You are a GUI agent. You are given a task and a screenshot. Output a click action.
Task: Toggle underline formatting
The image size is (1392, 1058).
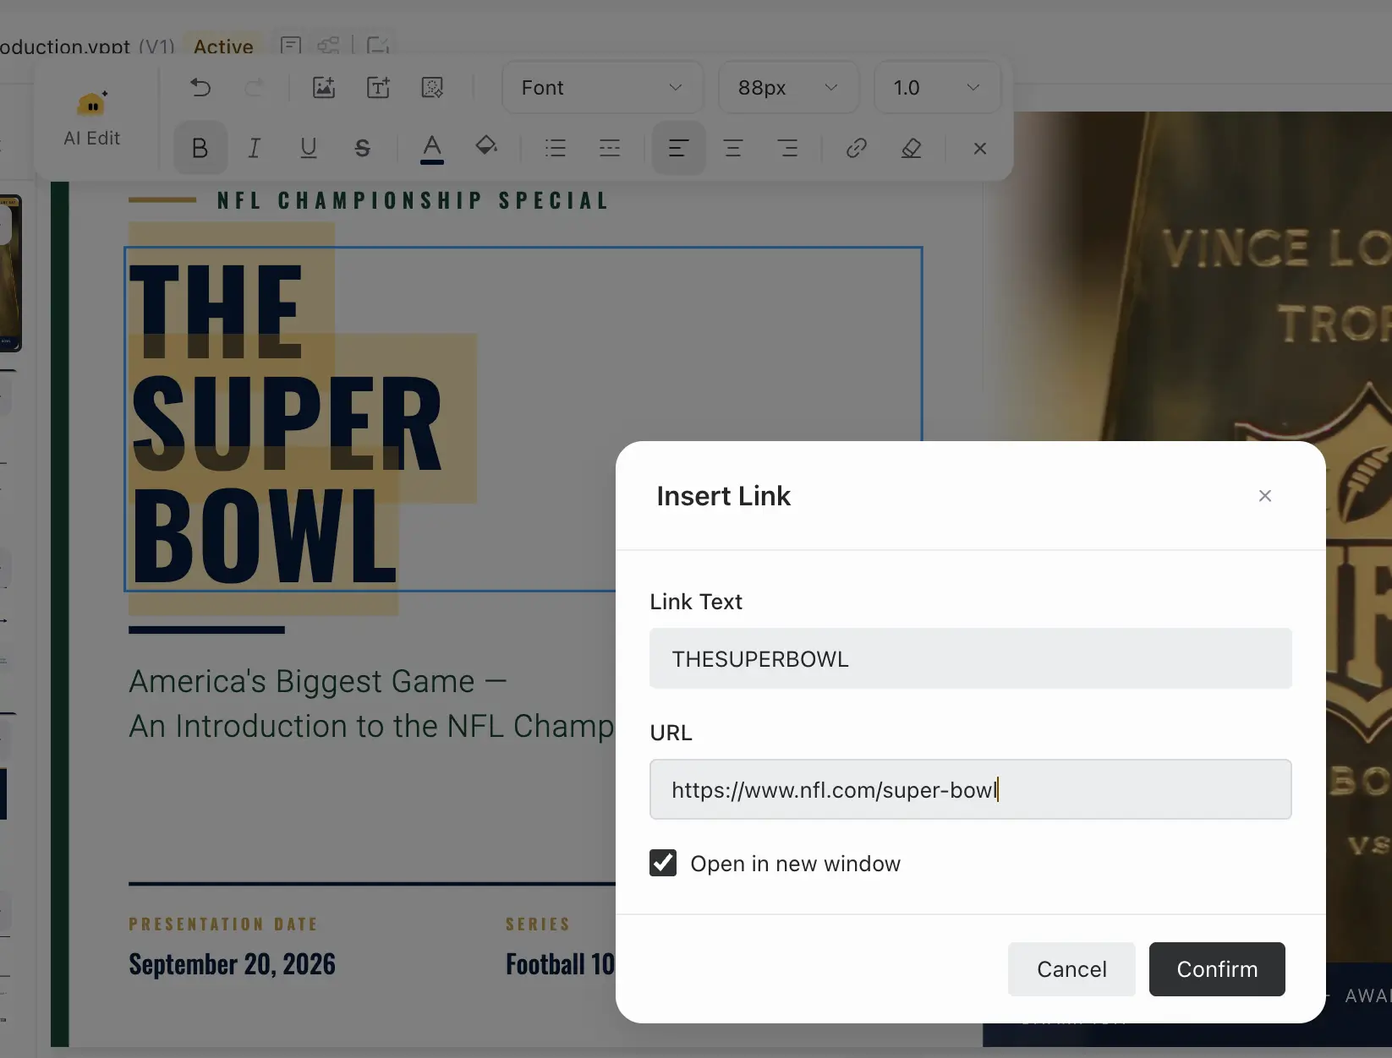(x=309, y=148)
